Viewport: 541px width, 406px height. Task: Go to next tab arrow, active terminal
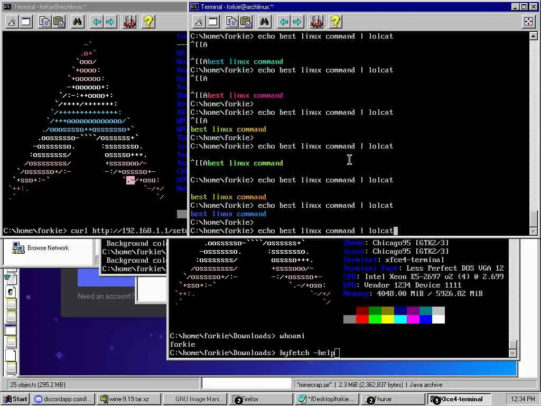297,22
